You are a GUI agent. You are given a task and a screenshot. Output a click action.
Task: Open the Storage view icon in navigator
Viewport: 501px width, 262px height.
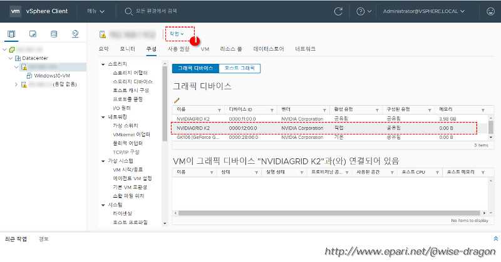[x=54, y=34]
